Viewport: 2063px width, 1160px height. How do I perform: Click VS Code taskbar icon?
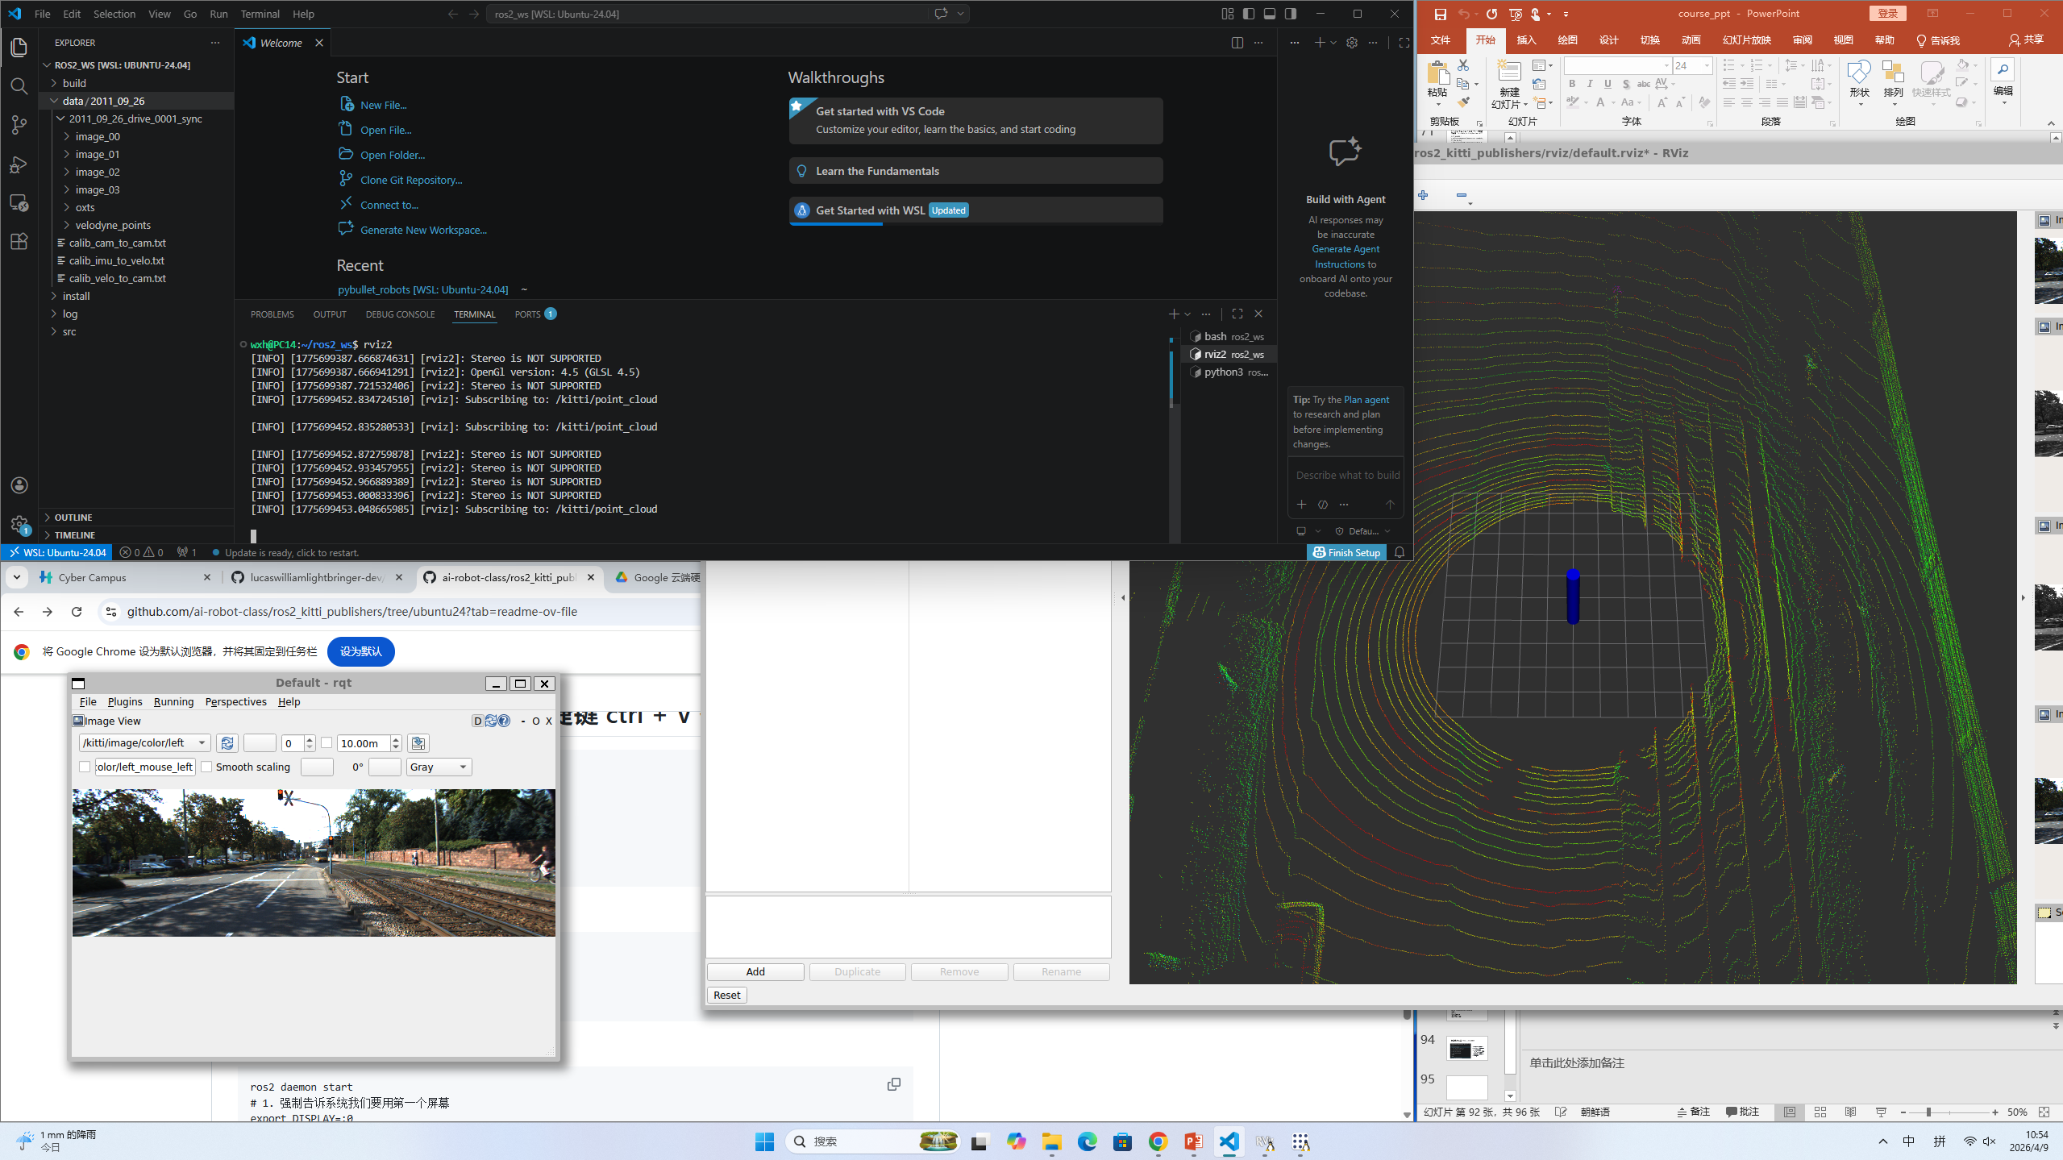coord(1229,1141)
